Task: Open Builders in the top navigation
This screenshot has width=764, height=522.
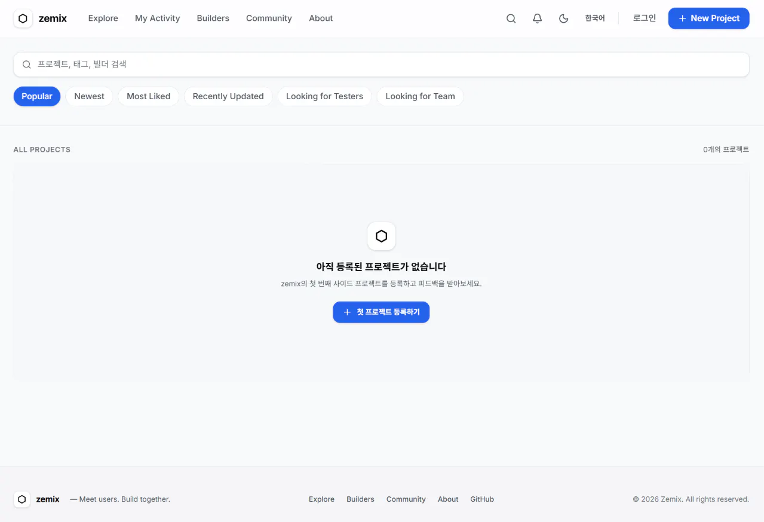Action: [x=213, y=19]
